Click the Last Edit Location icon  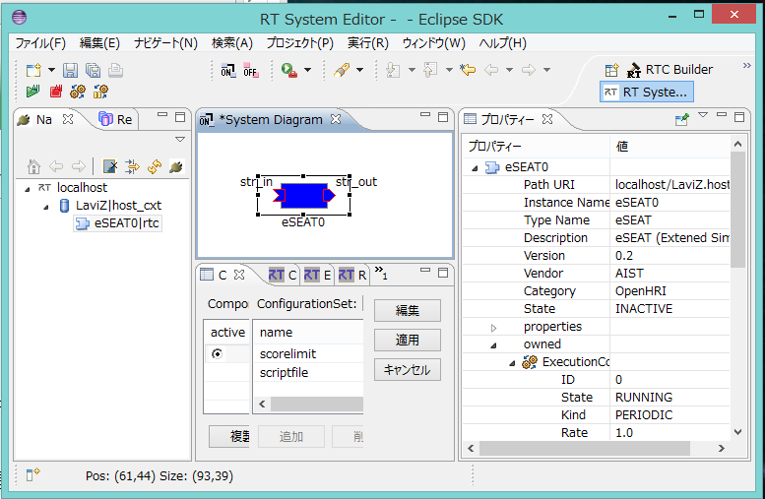coord(468,70)
